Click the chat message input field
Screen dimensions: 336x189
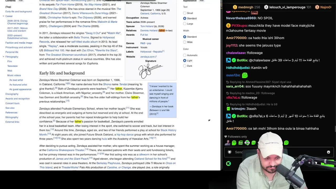(x=279, y=152)
